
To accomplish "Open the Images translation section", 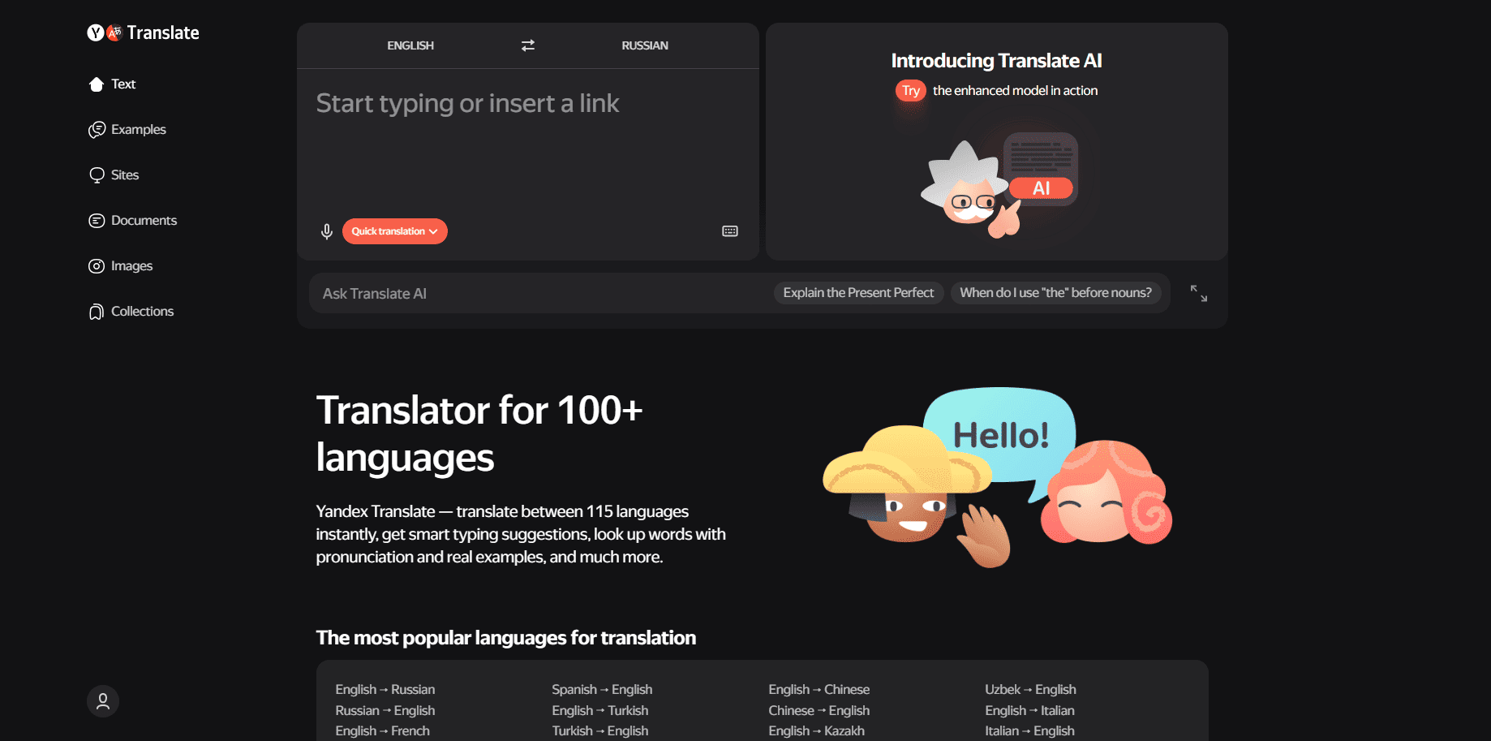I will [132, 265].
